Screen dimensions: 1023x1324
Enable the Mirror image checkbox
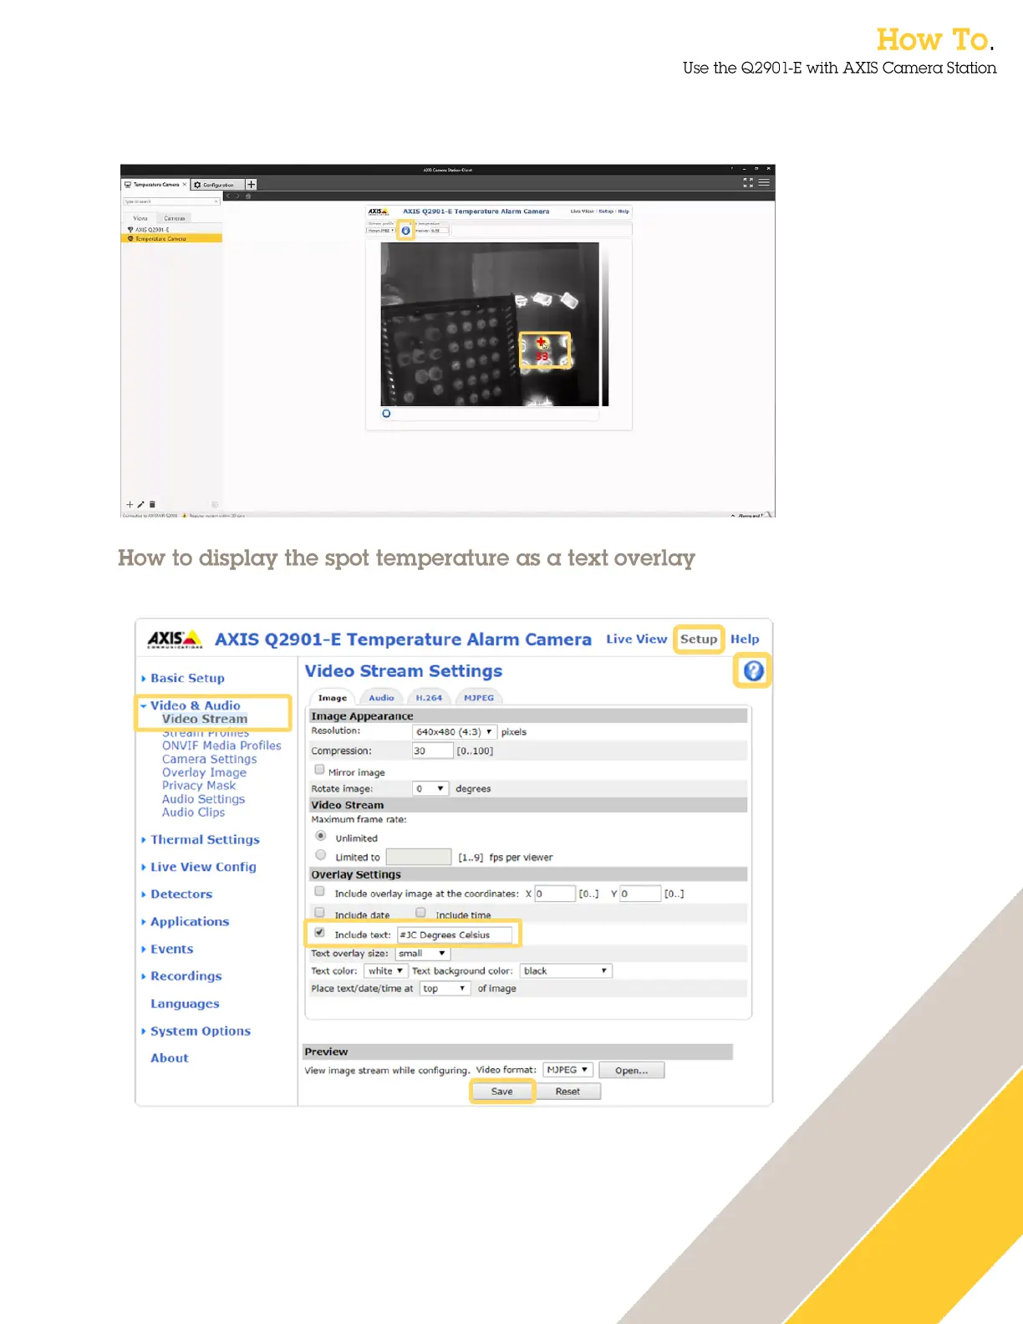pyautogui.click(x=319, y=770)
